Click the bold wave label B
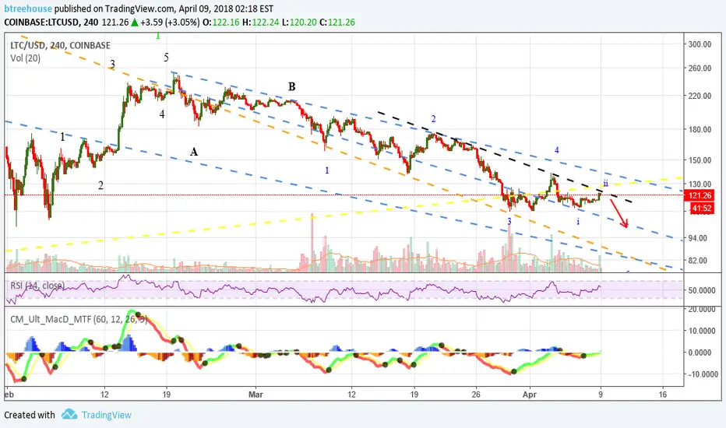 291,86
